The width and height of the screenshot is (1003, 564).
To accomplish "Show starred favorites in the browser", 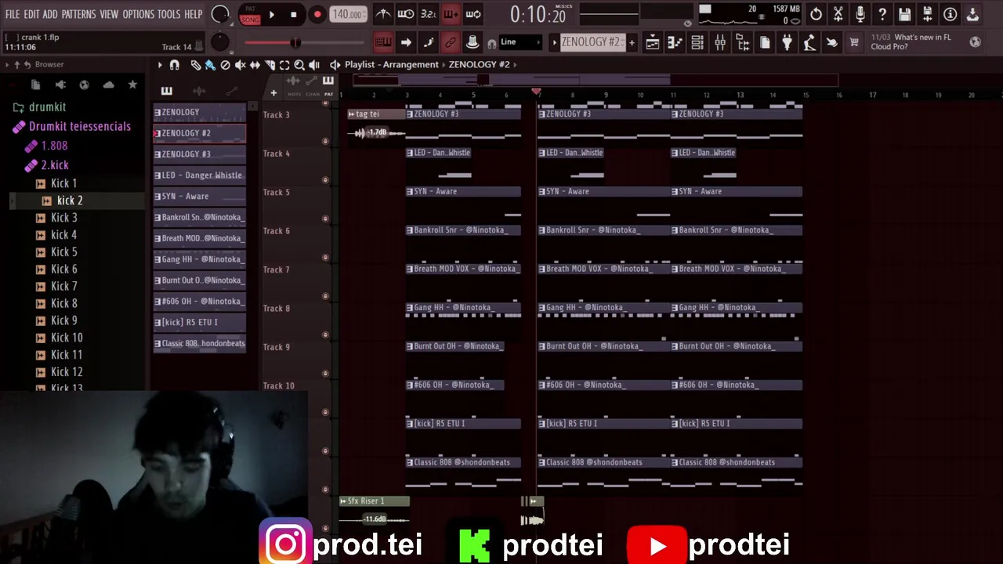I will [132, 85].
